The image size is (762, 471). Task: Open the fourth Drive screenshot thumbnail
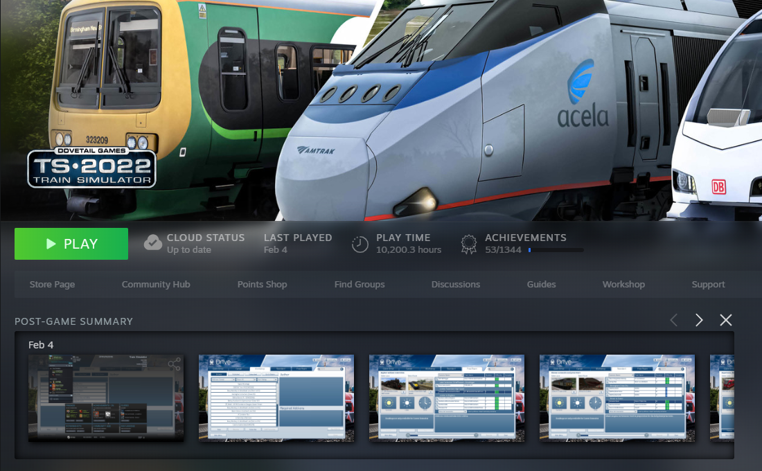617,398
